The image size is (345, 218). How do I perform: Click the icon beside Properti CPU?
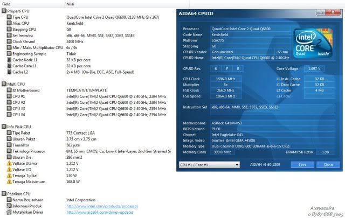[4, 11]
